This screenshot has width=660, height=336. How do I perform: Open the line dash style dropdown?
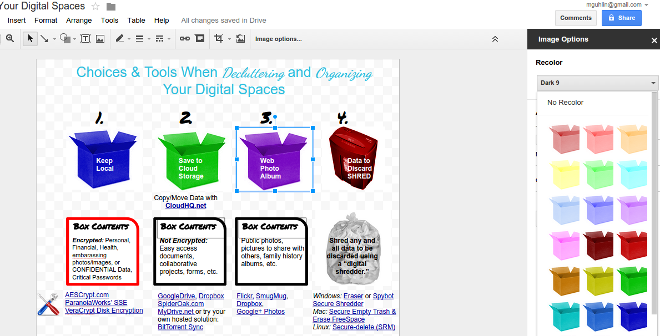tap(162, 39)
